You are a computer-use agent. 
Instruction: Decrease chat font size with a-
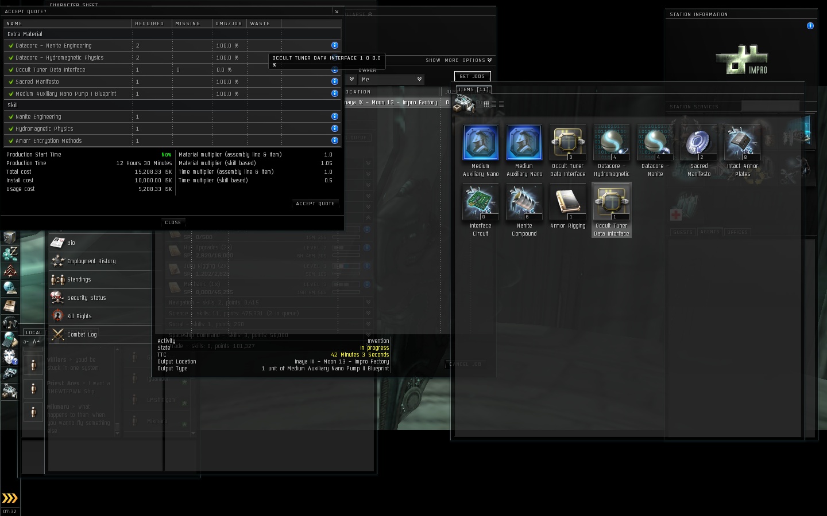pyautogui.click(x=26, y=342)
